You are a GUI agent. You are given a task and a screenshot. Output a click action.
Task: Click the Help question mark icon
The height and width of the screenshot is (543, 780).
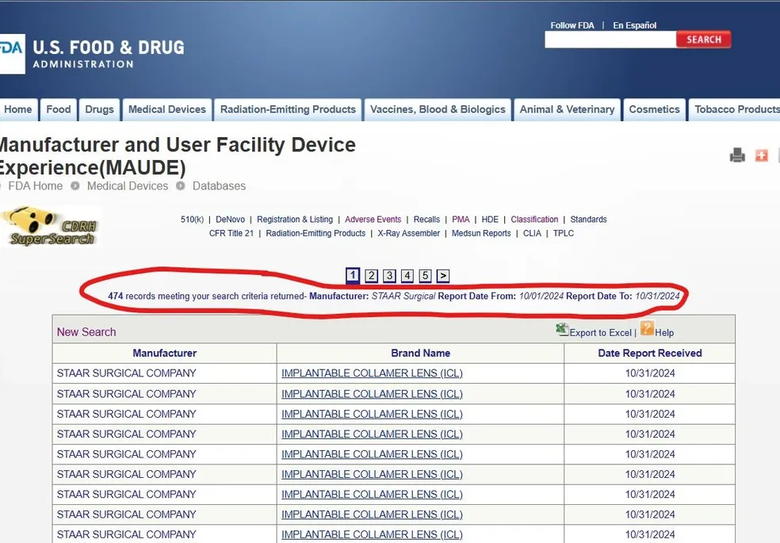[x=648, y=329]
